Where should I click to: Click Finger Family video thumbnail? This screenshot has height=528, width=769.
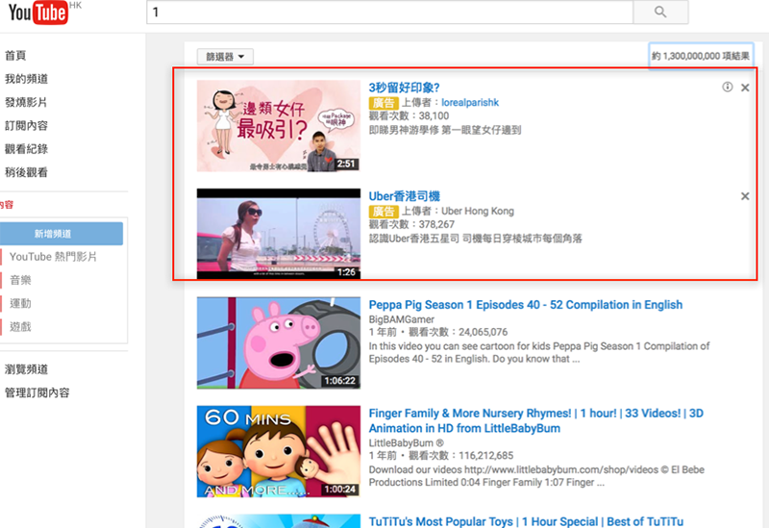pos(279,451)
